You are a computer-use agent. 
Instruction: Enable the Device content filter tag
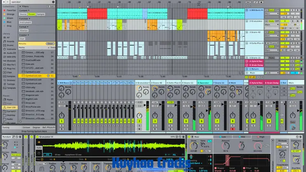pos(23,14)
